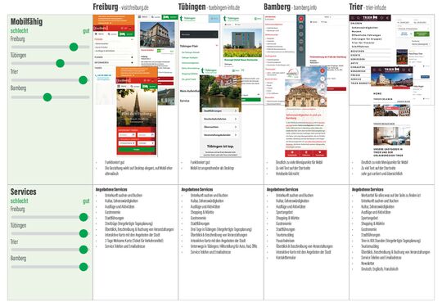Click the Mobilfähig slider knob for Bamberg
Image resolution: width=442 pixels, height=302 pixels.
[47, 97]
